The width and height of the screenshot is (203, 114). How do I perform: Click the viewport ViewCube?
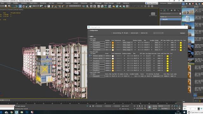click(153, 14)
